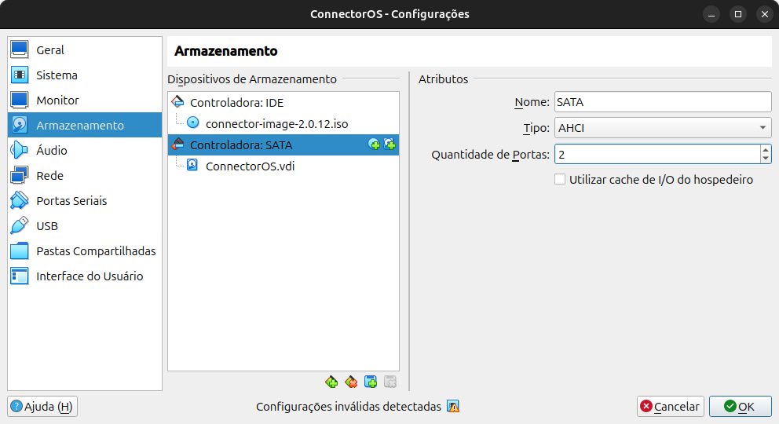The height and width of the screenshot is (424, 779).
Task: Click the add attachment icon below device list
Action: 371,382
